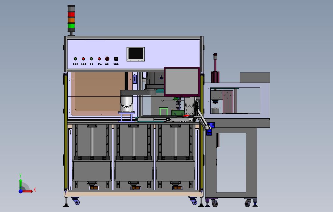Click the green Y axis arrow
This screenshot has height=212, width=333.
(20, 184)
